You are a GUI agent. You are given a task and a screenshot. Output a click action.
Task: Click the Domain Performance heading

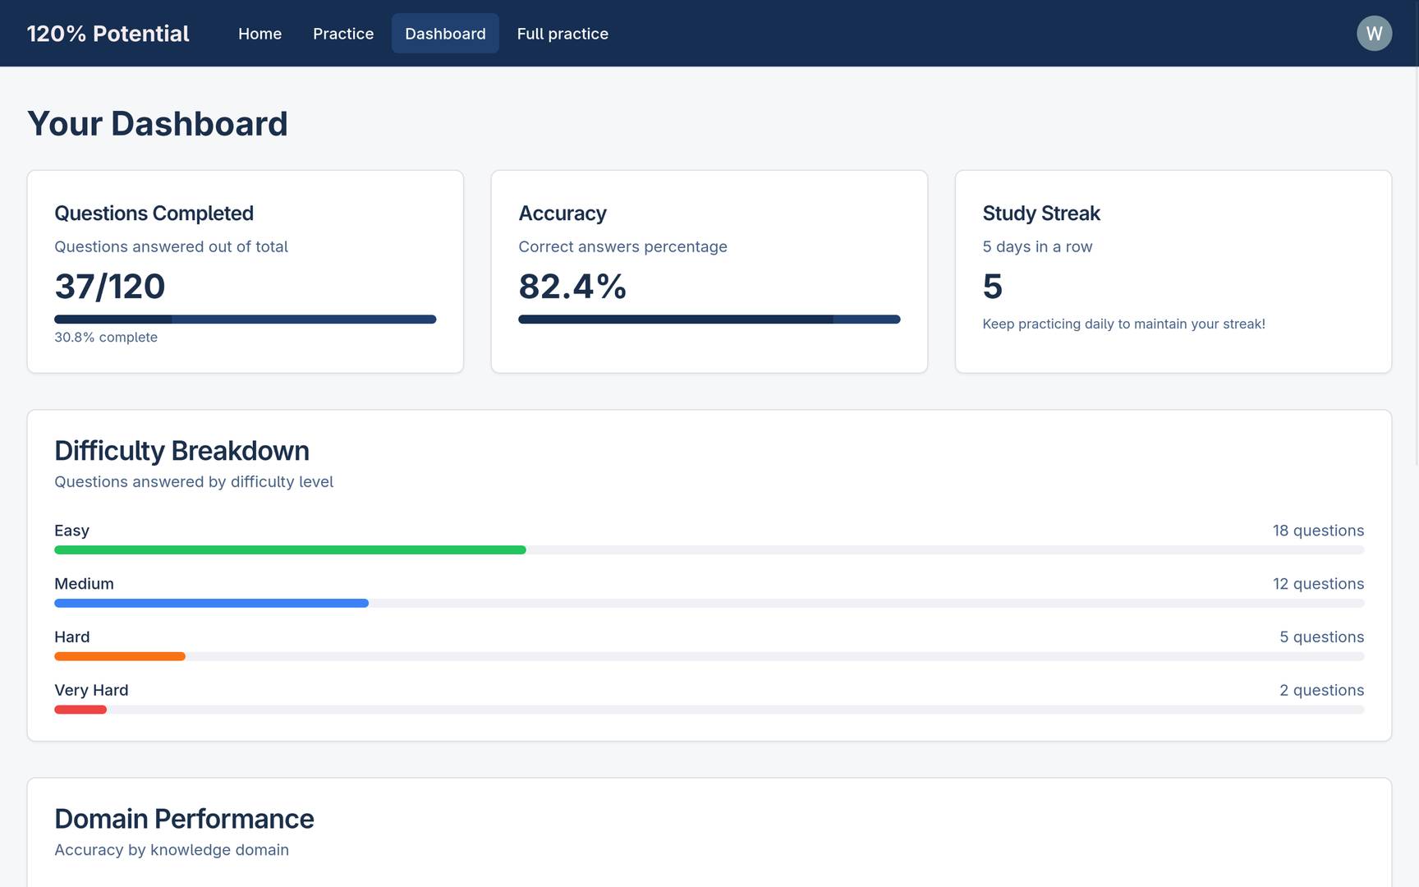click(184, 819)
